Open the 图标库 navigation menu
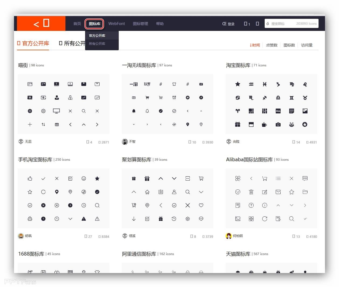Image resolution: width=339 pixels, height=287 pixels. click(x=95, y=24)
